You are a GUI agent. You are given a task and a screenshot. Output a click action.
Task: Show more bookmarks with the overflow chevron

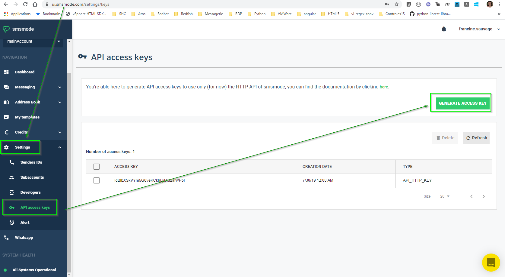coord(499,14)
